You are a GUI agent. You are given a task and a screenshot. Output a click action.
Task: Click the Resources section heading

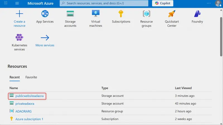17,66
